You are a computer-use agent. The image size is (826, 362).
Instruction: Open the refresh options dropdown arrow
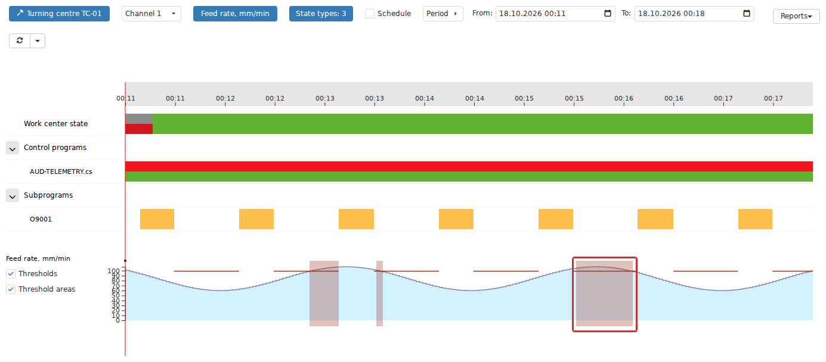click(x=38, y=40)
